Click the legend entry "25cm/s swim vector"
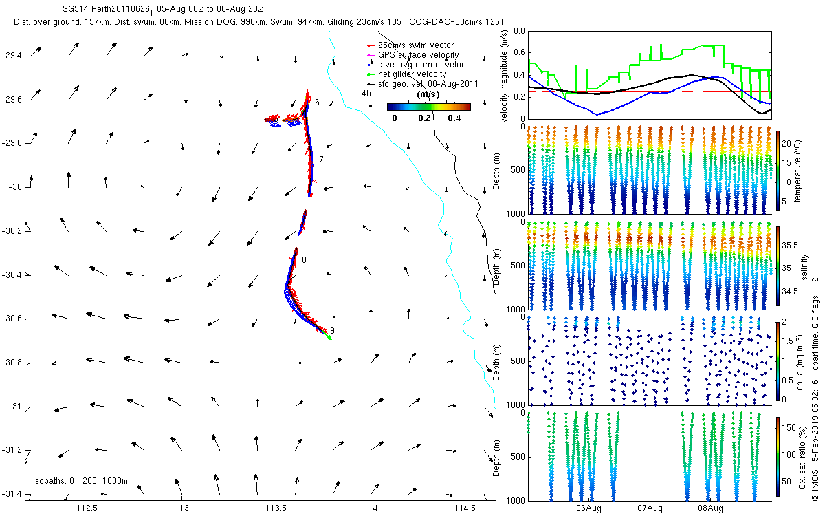Viewport: 825px width, 516px height. click(x=417, y=45)
